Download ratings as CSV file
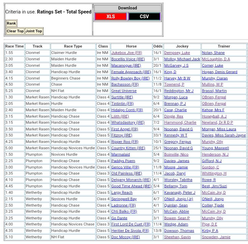Screen dimensions: 248x244 point(144,17)
